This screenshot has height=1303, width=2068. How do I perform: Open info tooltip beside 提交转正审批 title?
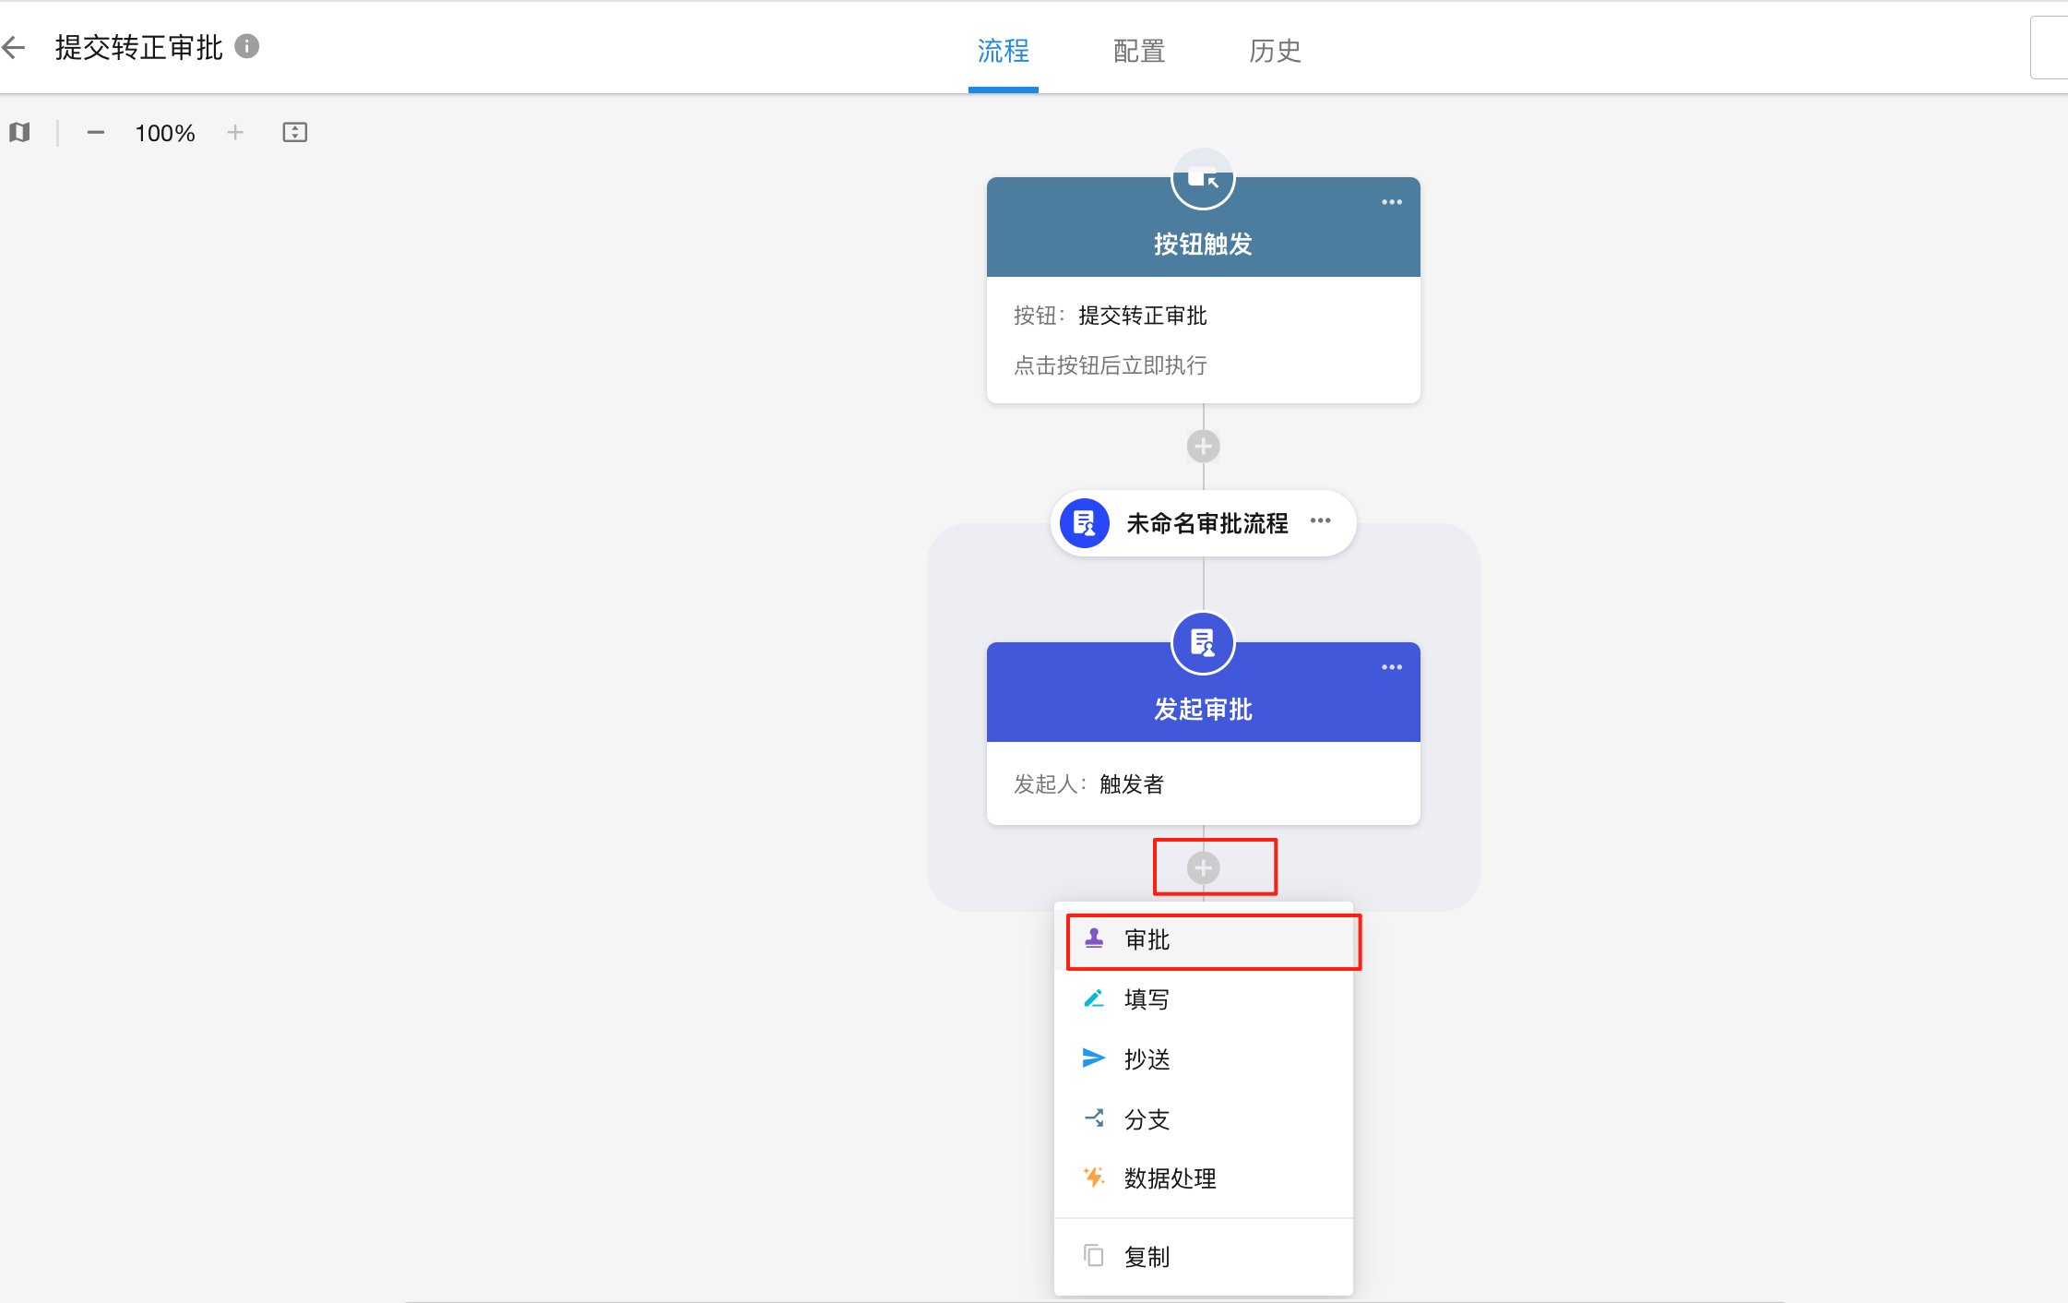(x=246, y=46)
